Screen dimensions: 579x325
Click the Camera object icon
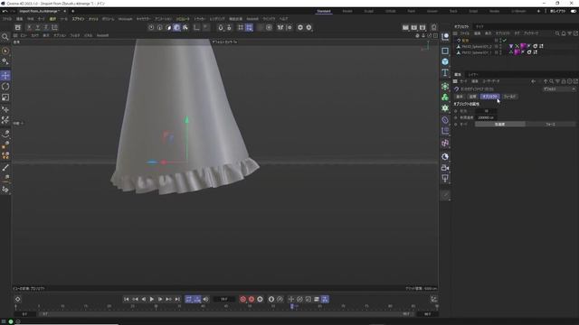(x=445, y=168)
